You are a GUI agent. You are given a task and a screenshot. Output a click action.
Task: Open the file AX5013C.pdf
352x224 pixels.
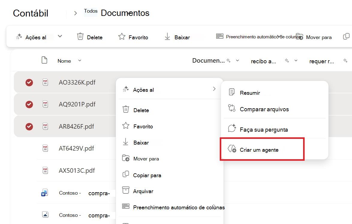tap(77, 171)
